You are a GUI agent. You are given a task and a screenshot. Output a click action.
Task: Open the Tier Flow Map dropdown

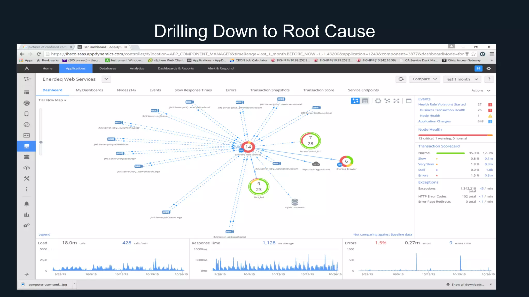click(52, 100)
